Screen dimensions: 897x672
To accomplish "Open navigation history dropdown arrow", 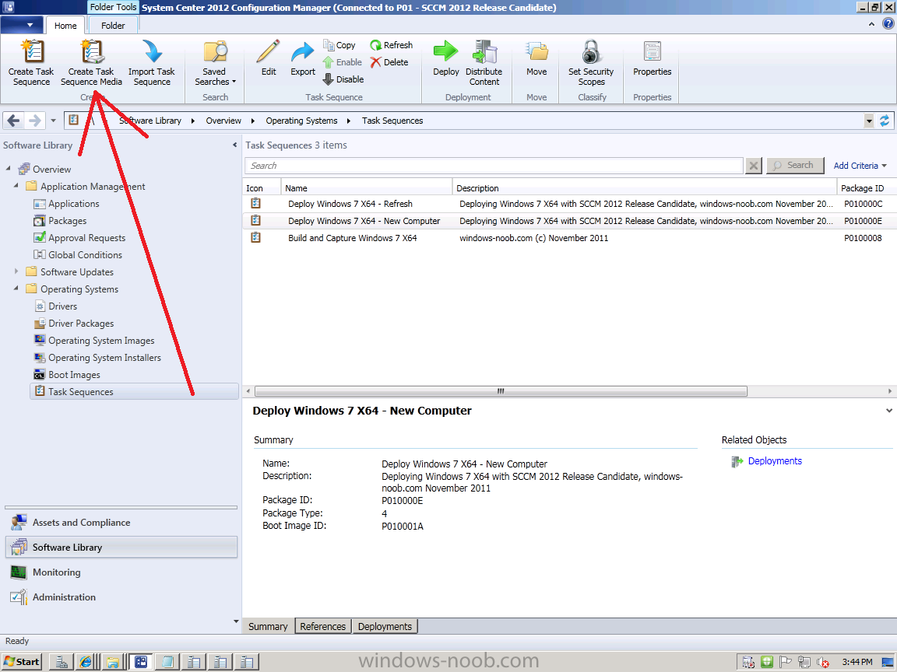I will [x=53, y=121].
